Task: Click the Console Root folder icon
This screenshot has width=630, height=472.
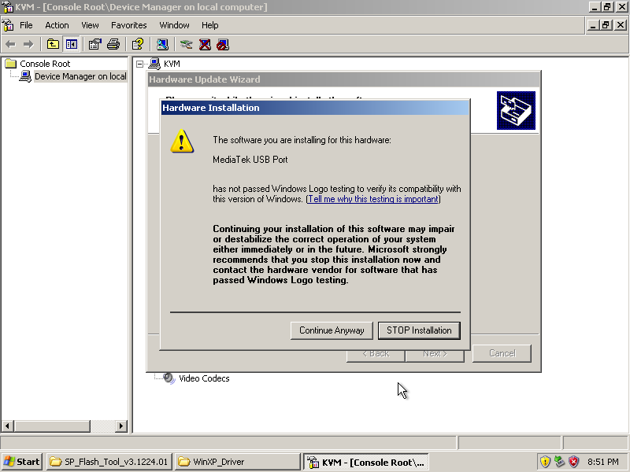Action: 11,64
